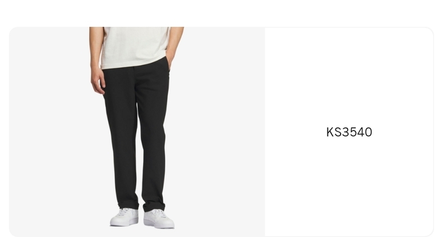The height and width of the screenshot is (237, 443).
Task: Click the rolled cuff of the left pant leg
Action: click(128, 205)
